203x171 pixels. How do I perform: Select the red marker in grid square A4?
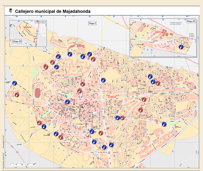pos(17,95)
